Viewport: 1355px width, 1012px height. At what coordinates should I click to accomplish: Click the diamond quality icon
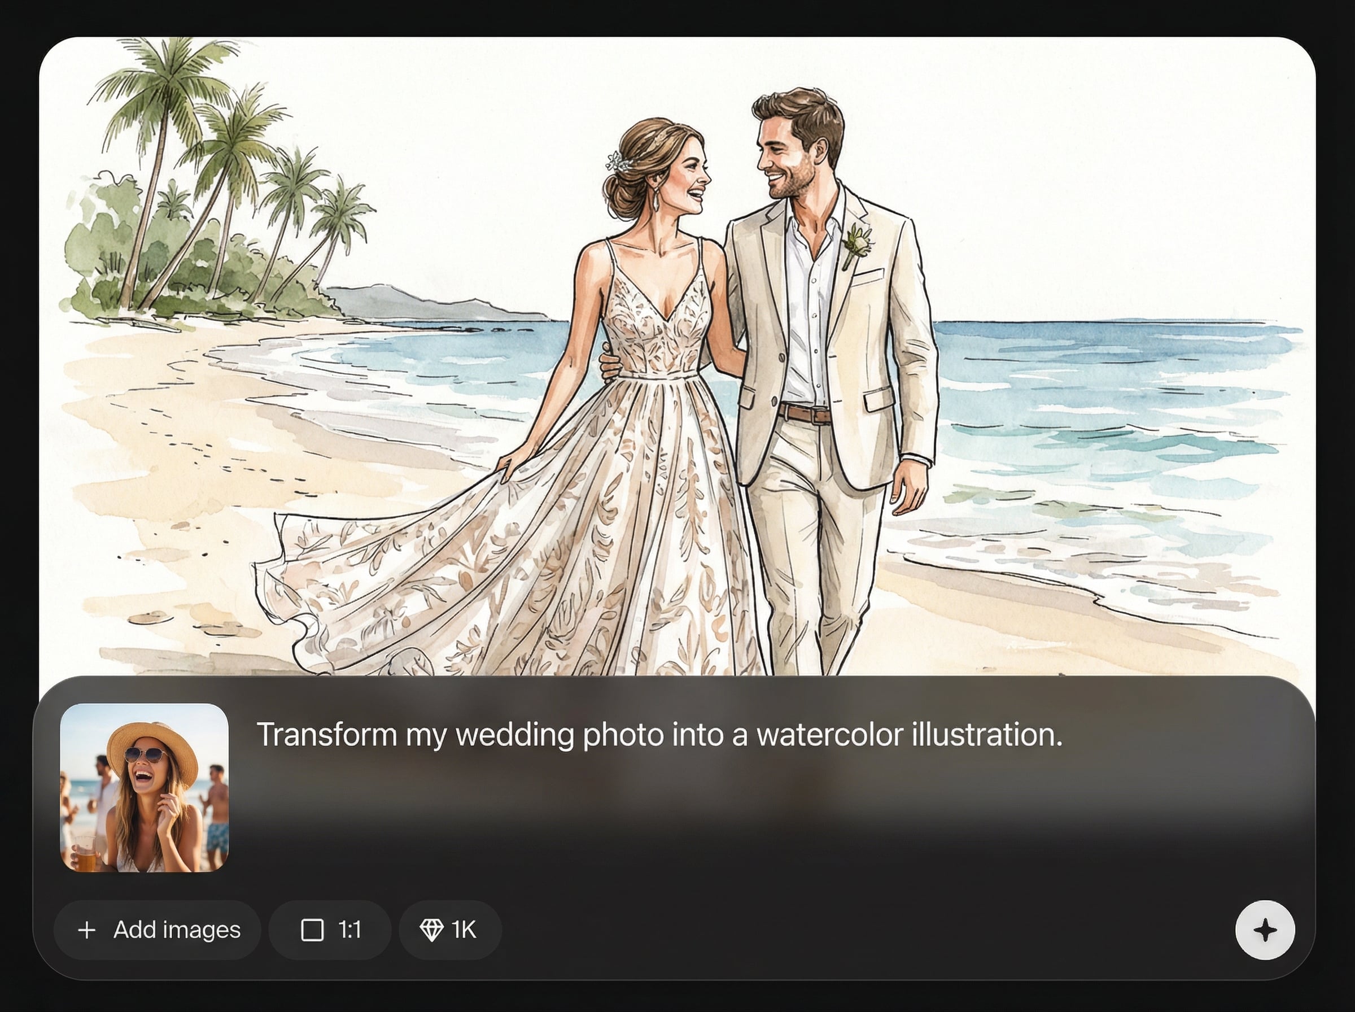pos(431,930)
